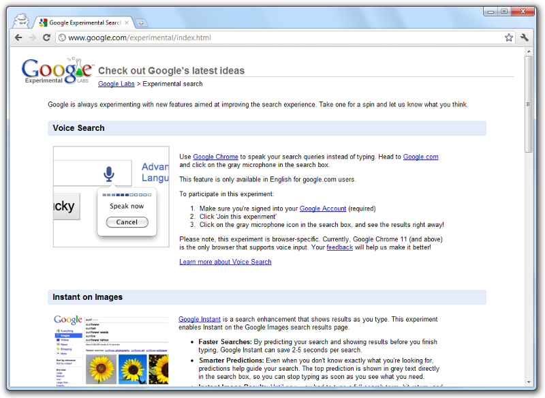
Task: Click the browser forward arrow
Action: click(32, 37)
